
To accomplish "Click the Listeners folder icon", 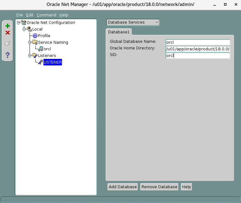I will [x=35, y=55].
